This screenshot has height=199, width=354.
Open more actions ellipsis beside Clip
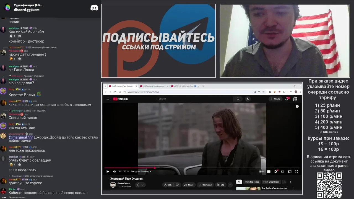pyautogui.click(x=230, y=185)
